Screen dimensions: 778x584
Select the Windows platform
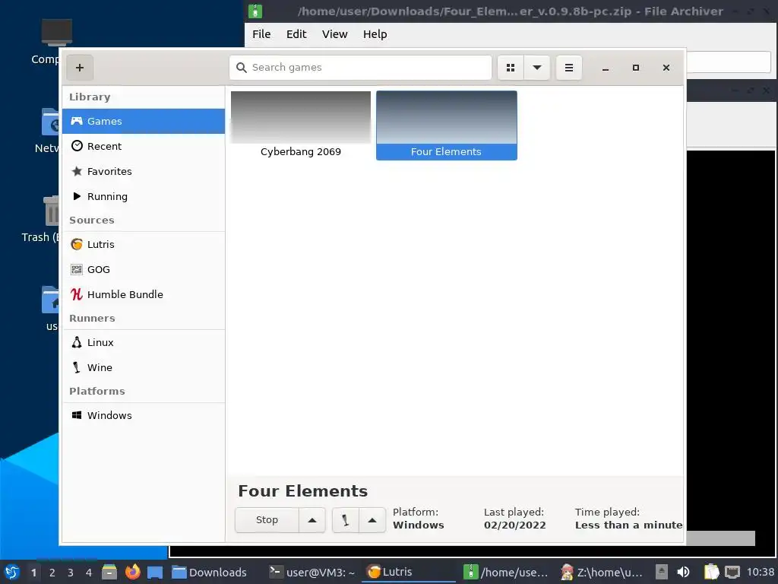(x=144, y=415)
